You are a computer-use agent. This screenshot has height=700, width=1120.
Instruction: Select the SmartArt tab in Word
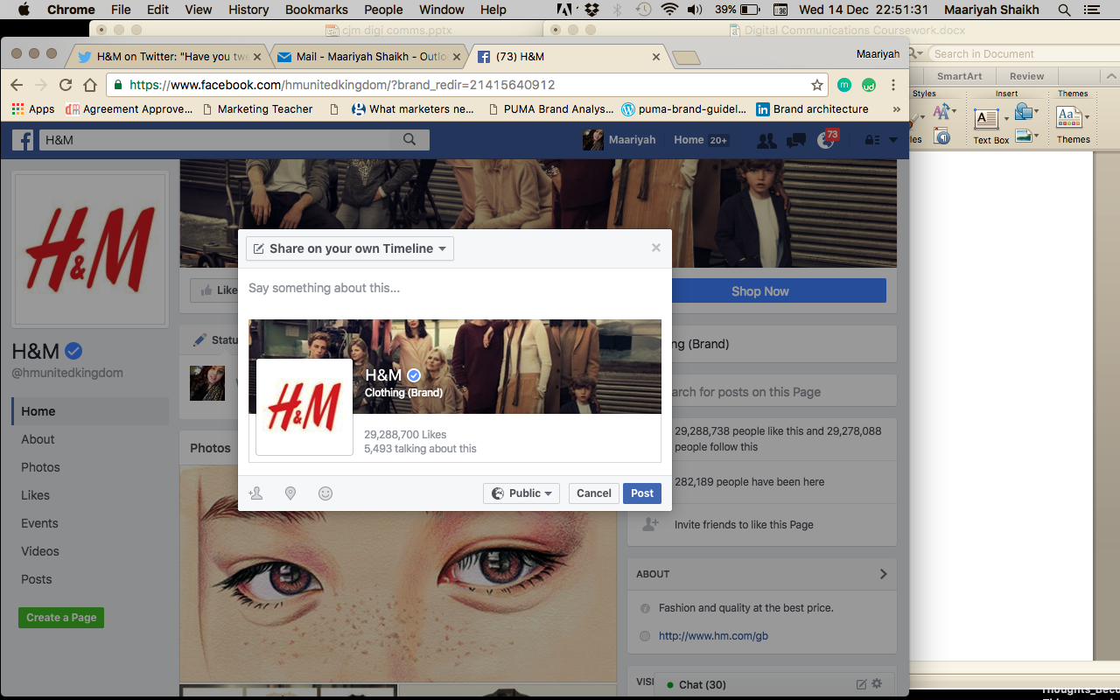tap(959, 76)
